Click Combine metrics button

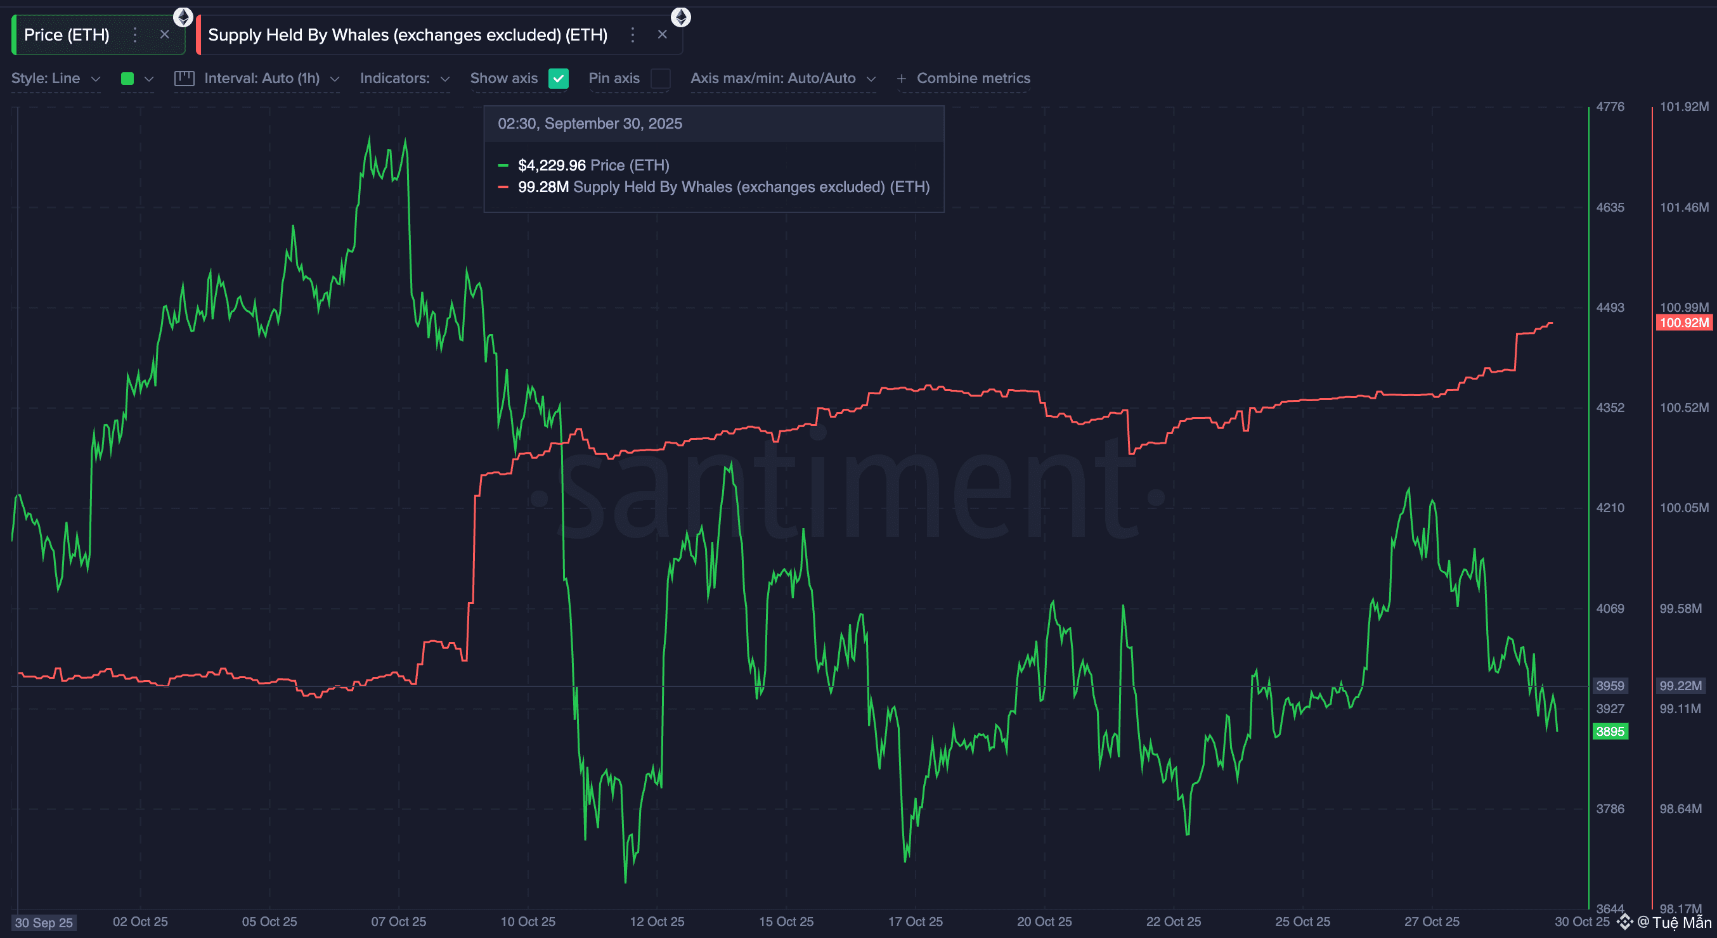(973, 79)
